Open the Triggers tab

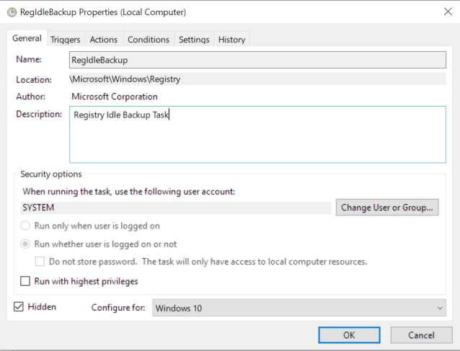click(65, 40)
